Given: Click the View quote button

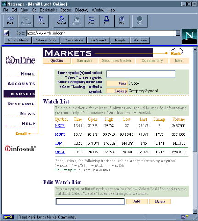Looking at the screenshot, I should (117, 83).
